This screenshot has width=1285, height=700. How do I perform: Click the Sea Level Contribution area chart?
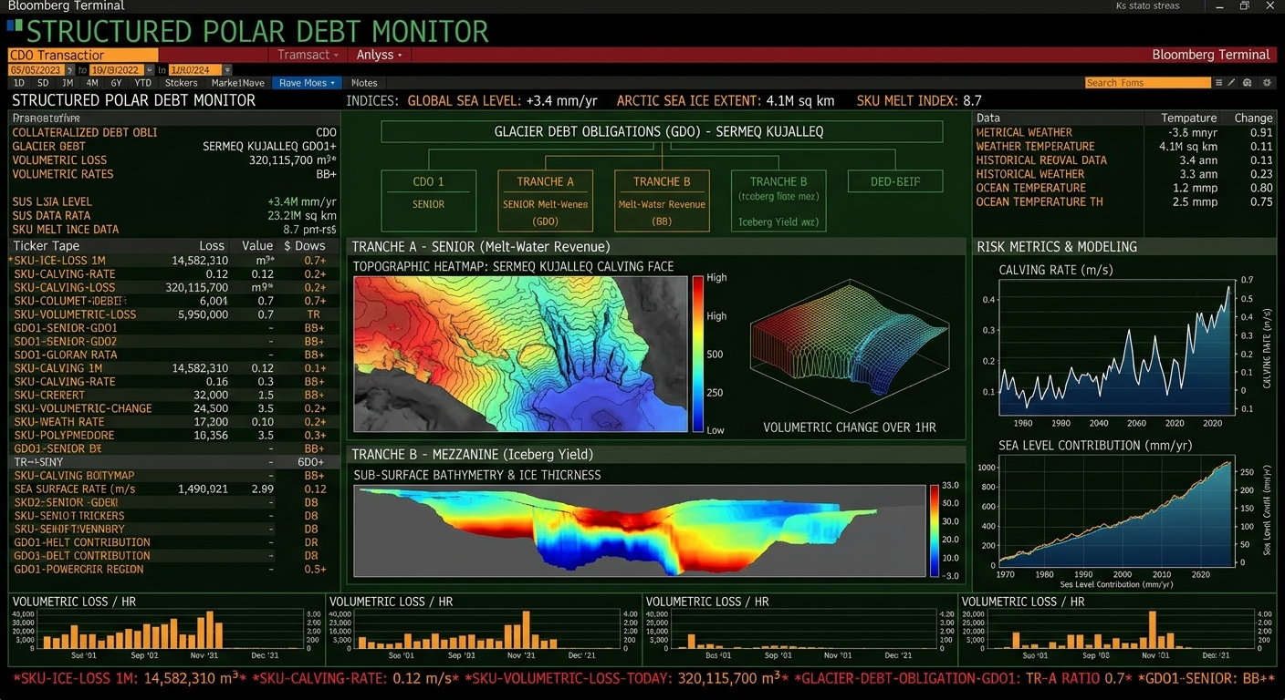[1117, 510]
